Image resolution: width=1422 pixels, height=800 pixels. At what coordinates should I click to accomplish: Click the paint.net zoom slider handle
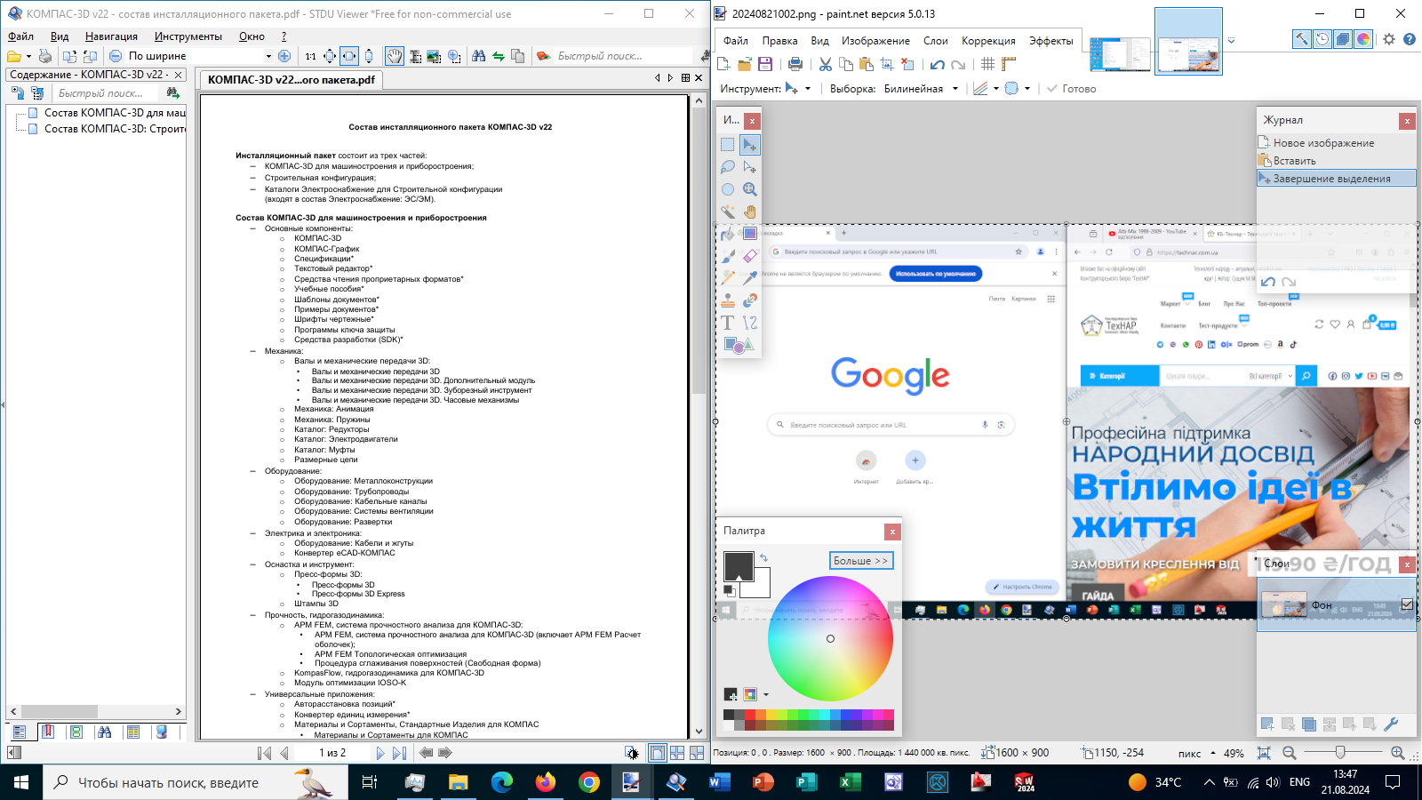1340,753
